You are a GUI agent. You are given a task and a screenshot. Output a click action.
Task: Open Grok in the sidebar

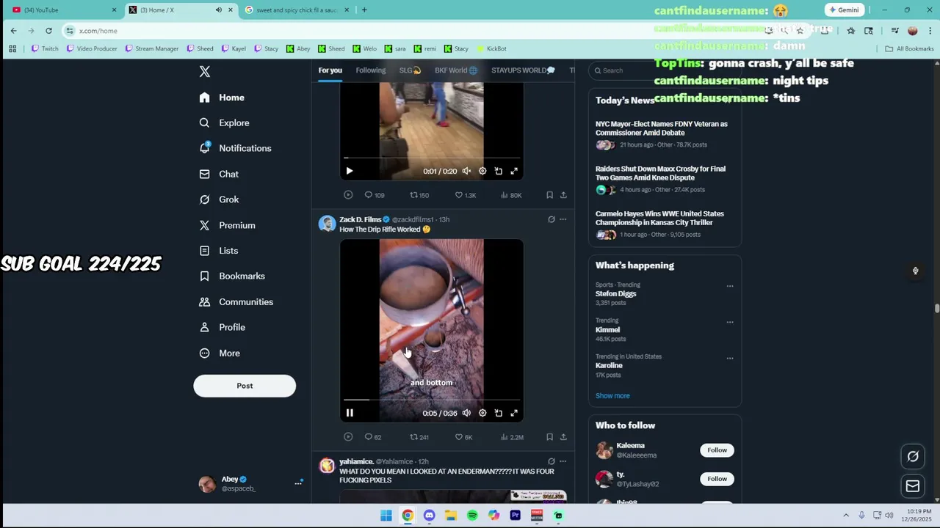(x=219, y=199)
